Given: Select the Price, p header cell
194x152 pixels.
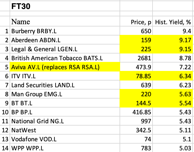Looking at the screenshot, I should [x=136, y=21].
